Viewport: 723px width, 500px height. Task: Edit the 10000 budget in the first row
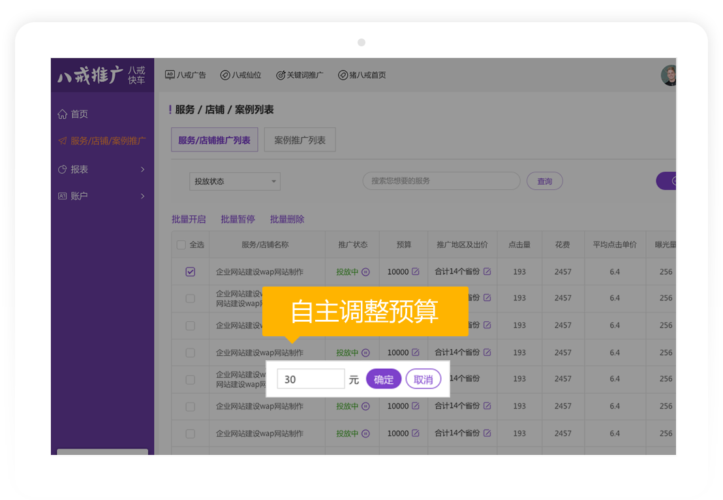coord(416,272)
